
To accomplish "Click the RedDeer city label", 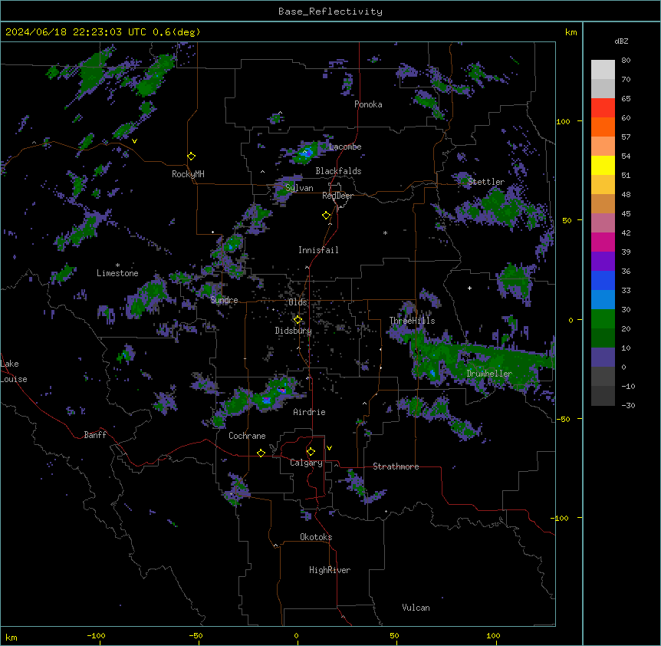I will [x=337, y=196].
